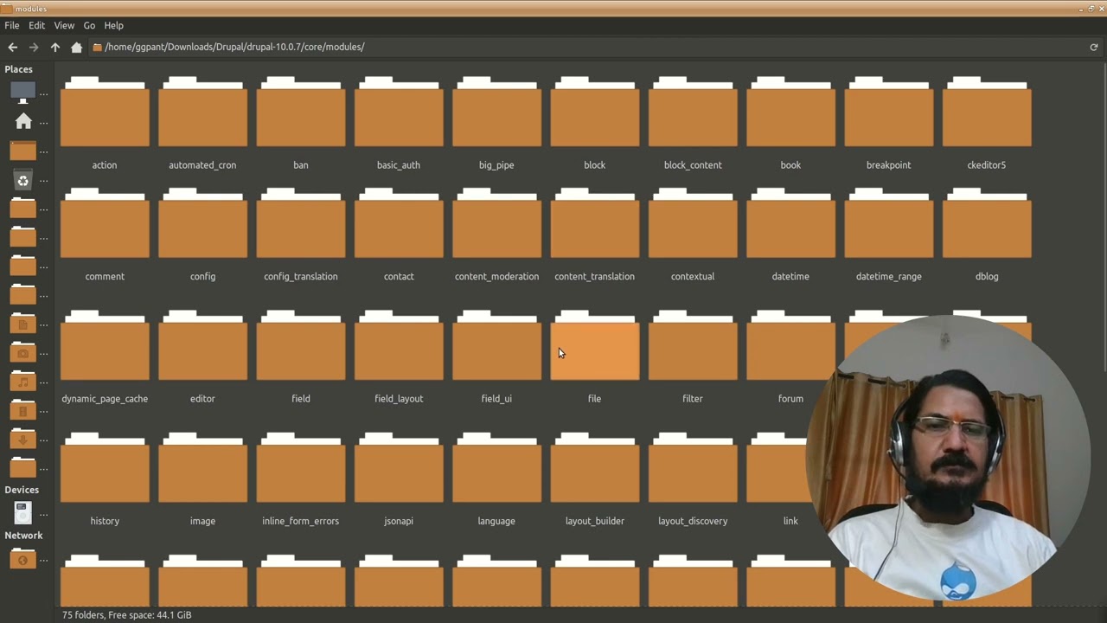
Task: Open the Go menu
Action: pos(89,26)
